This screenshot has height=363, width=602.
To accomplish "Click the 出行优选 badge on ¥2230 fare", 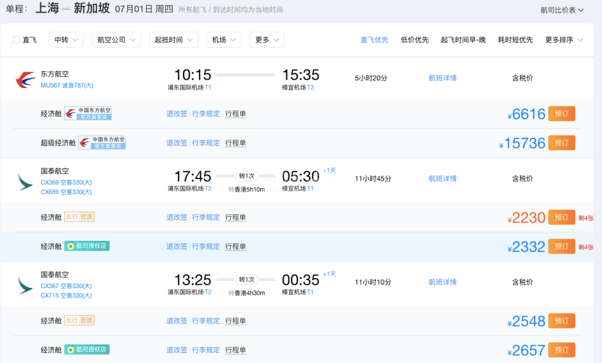I will pos(79,217).
